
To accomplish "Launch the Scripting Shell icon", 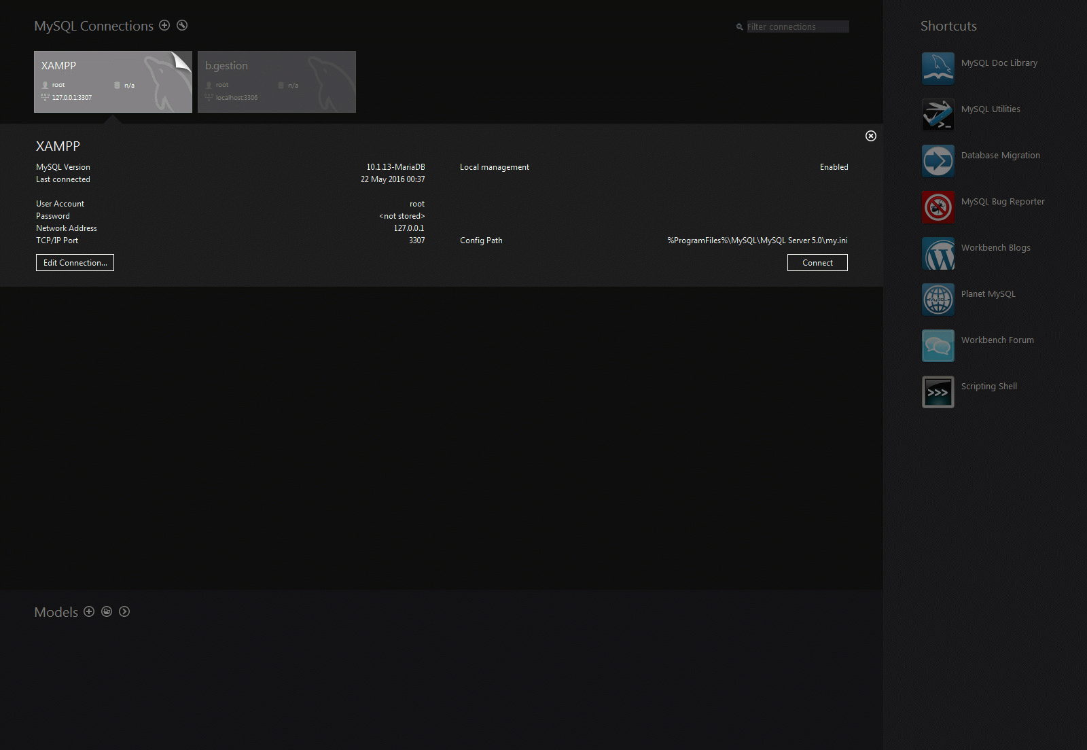I will [x=938, y=392].
